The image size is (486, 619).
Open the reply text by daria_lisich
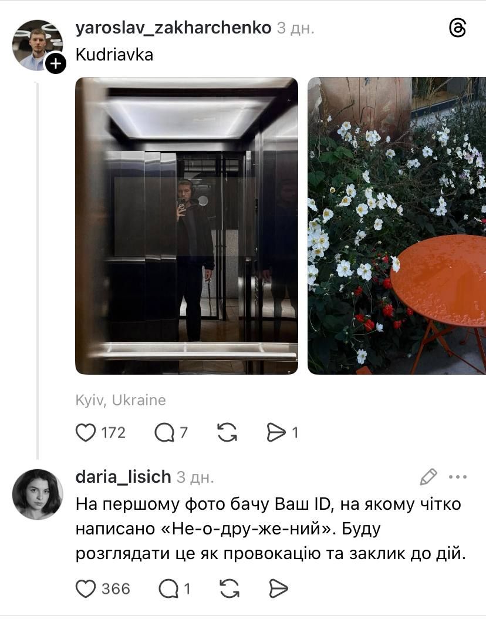tap(271, 529)
